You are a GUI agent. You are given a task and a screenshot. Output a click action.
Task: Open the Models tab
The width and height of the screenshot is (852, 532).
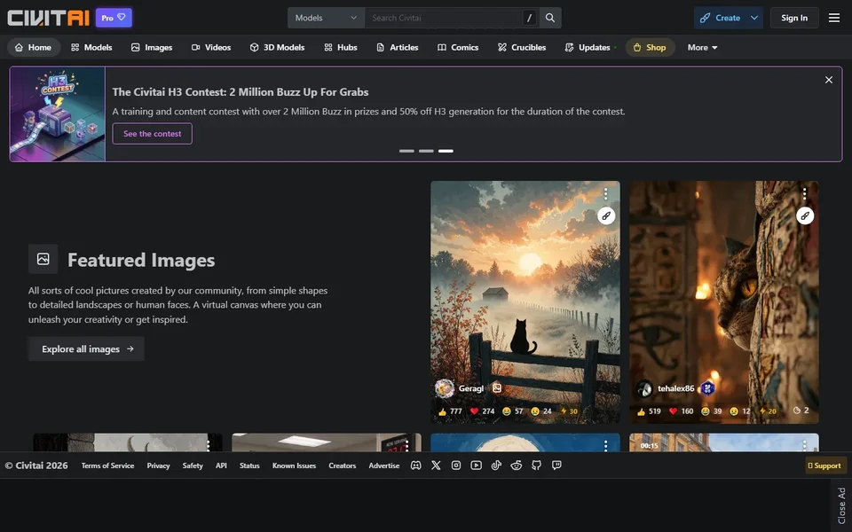[91, 47]
